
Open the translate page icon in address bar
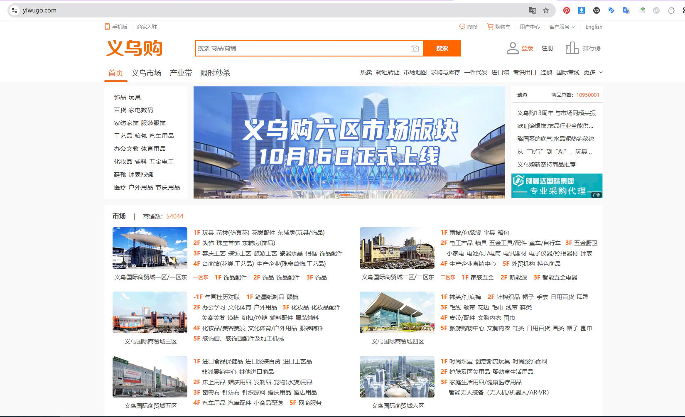click(532, 10)
